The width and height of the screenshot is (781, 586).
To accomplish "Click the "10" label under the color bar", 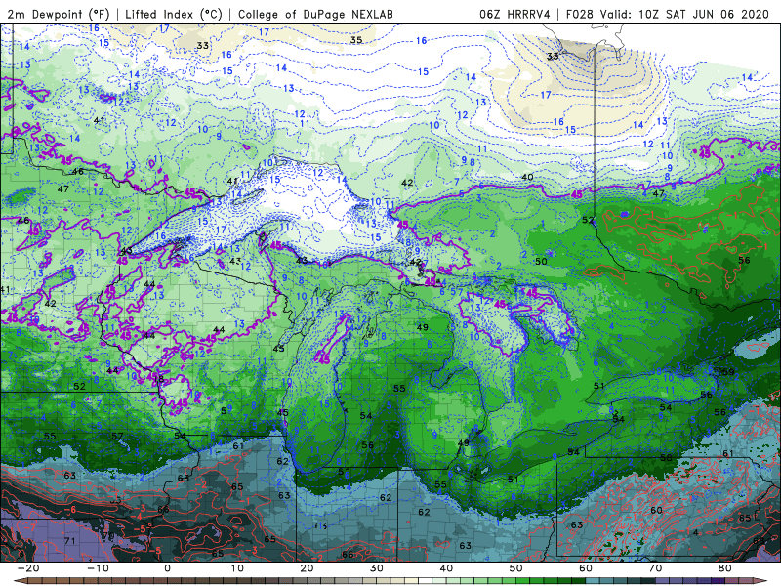I will [237, 568].
